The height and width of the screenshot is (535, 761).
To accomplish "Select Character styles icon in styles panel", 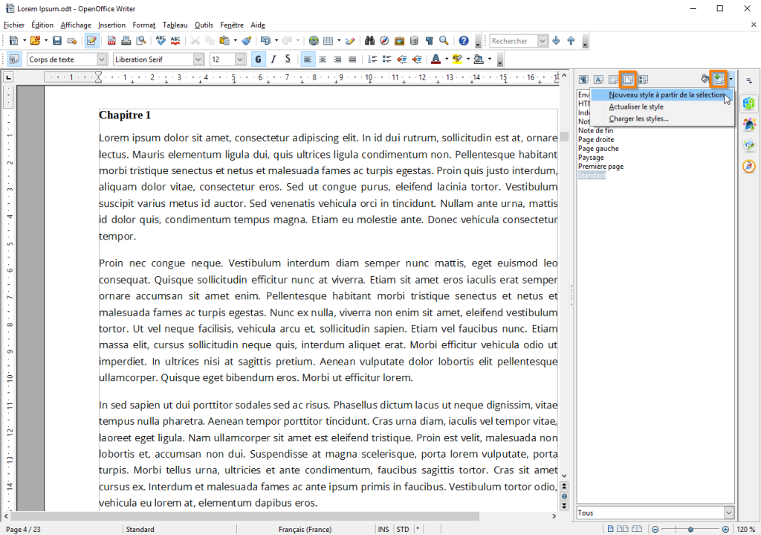I will [598, 80].
